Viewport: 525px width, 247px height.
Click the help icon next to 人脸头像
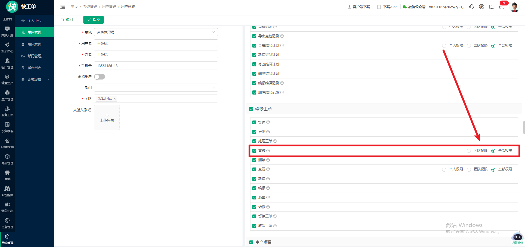[90, 110]
